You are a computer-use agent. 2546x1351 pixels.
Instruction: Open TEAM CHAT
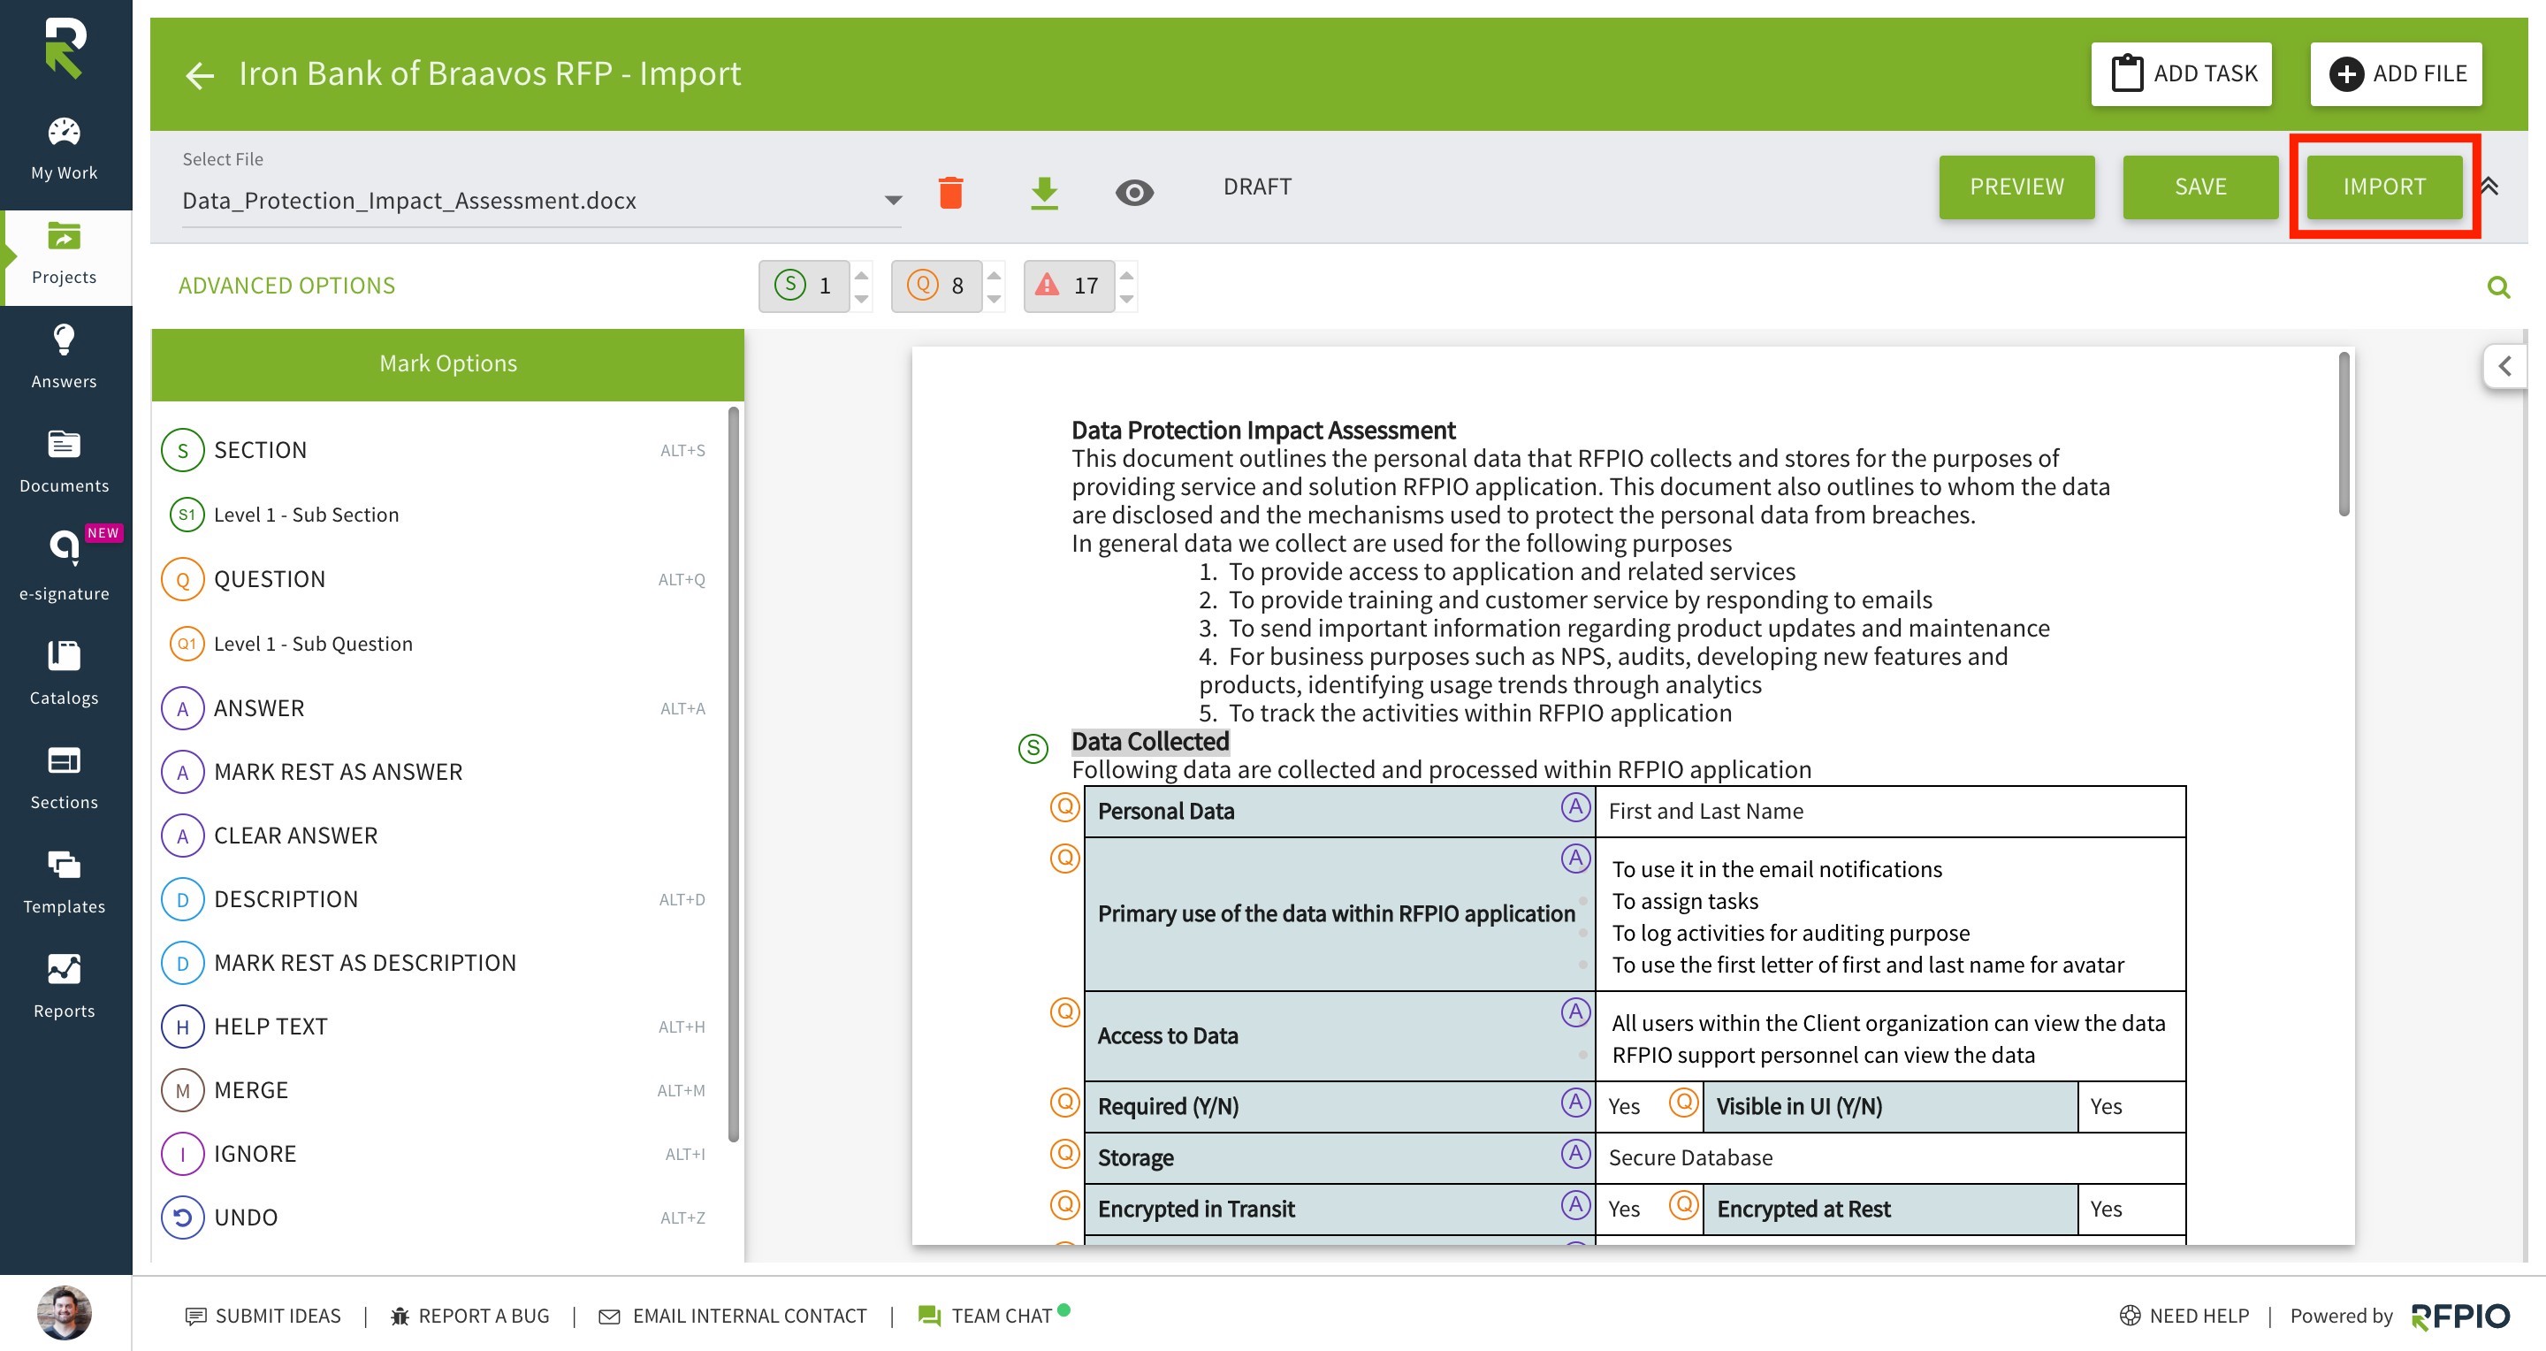(994, 1317)
